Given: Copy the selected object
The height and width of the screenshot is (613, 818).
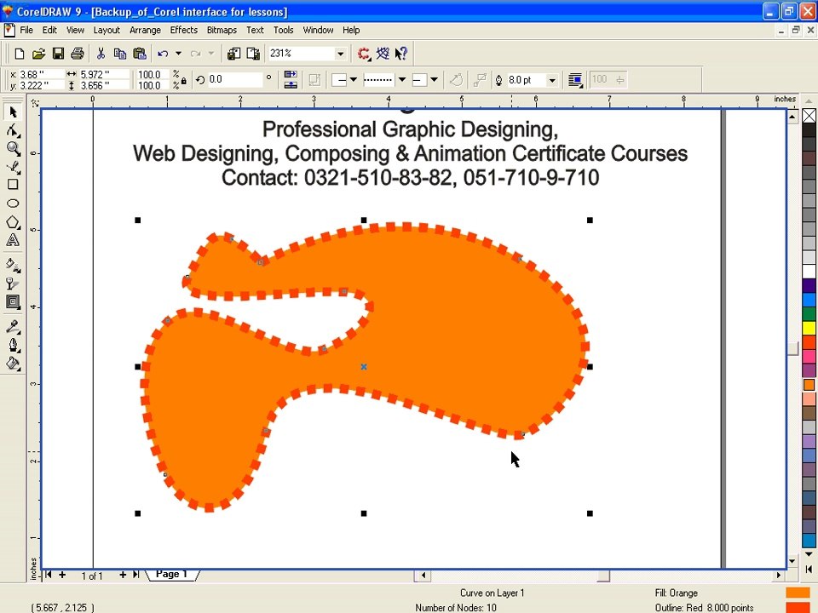Looking at the screenshot, I should click(x=120, y=54).
